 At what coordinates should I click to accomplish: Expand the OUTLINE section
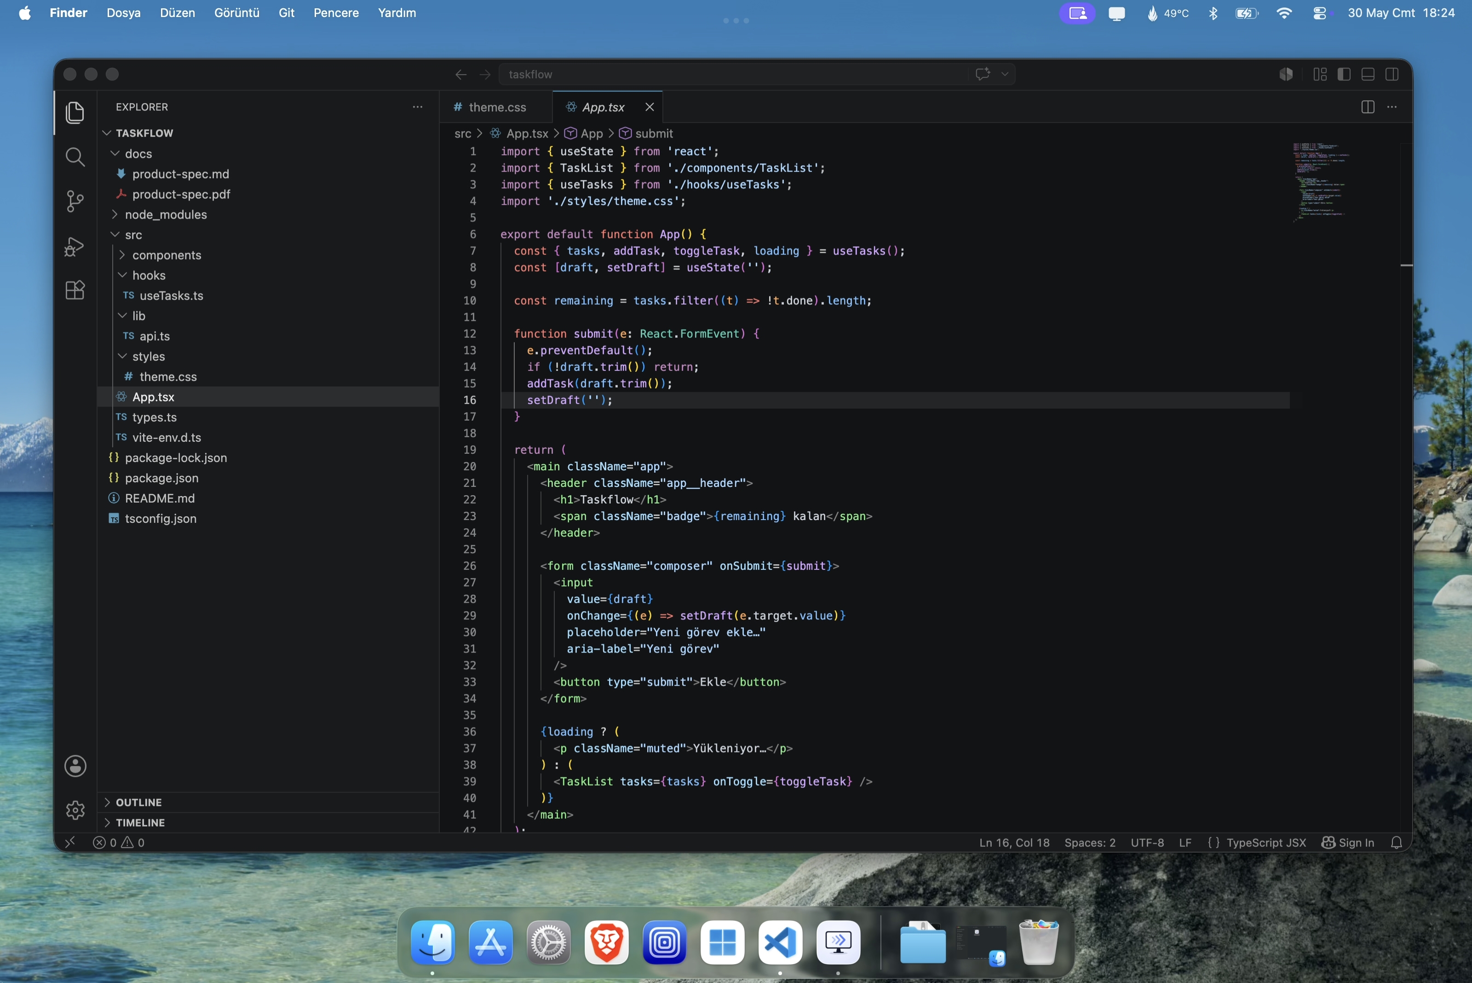coord(268,802)
